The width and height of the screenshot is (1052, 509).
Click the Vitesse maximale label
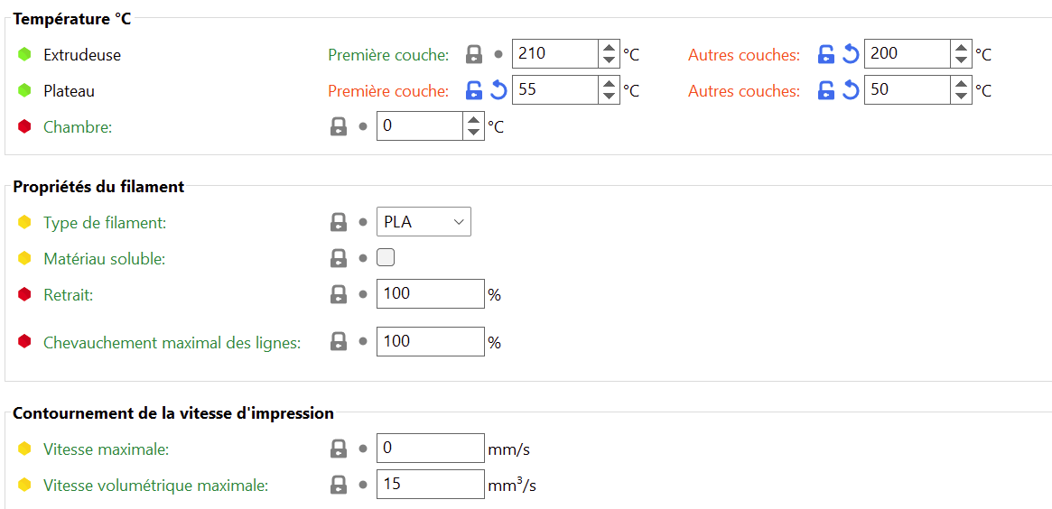click(106, 449)
